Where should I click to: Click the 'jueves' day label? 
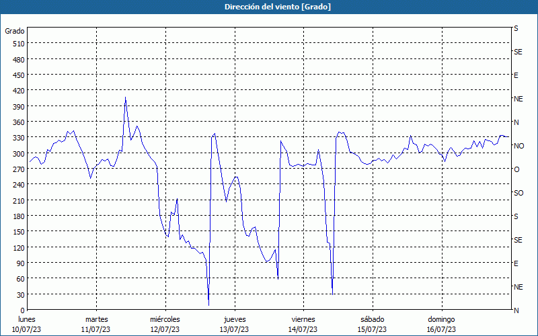click(x=235, y=320)
